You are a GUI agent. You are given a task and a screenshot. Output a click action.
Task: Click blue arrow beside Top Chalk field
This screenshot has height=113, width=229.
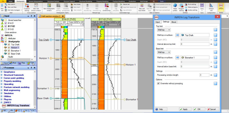(177, 35)
